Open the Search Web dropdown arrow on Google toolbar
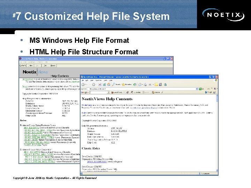 point(124,92)
